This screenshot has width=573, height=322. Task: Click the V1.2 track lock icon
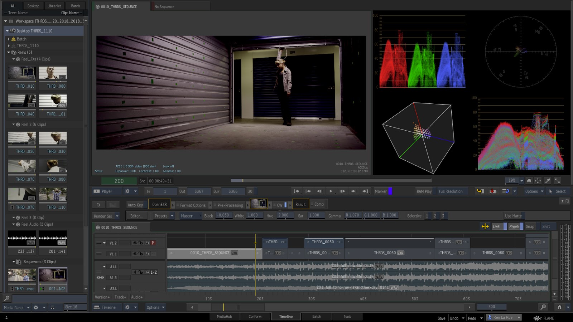[x=141, y=243]
